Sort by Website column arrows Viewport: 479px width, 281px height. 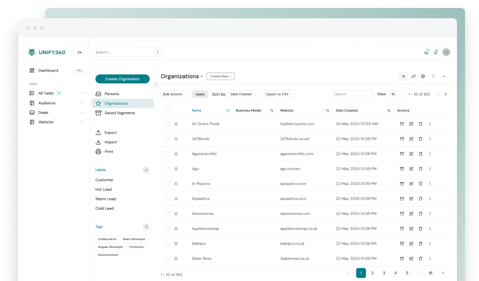pyautogui.click(x=327, y=111)
